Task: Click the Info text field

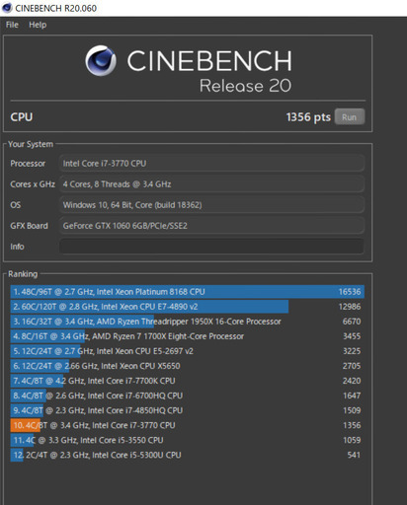Action: [211, 247]
